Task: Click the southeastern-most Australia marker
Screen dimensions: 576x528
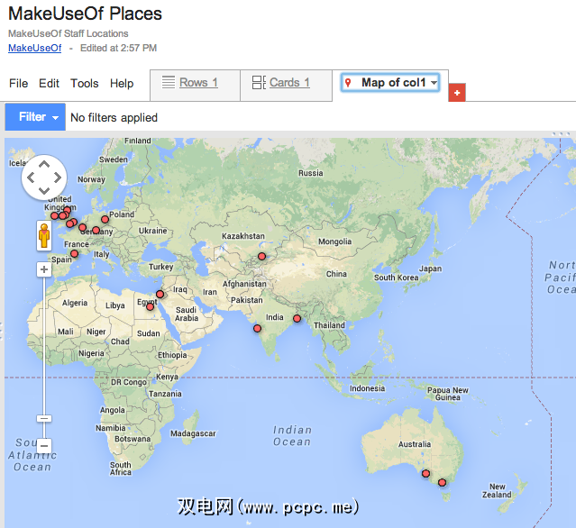Action: point(443,482)
